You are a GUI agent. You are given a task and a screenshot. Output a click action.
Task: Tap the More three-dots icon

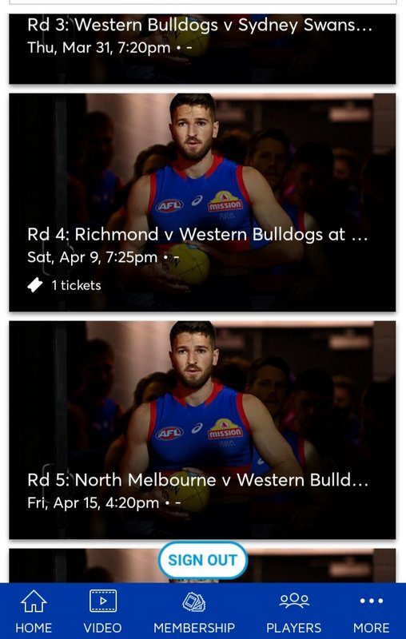(x=371, y=601)
